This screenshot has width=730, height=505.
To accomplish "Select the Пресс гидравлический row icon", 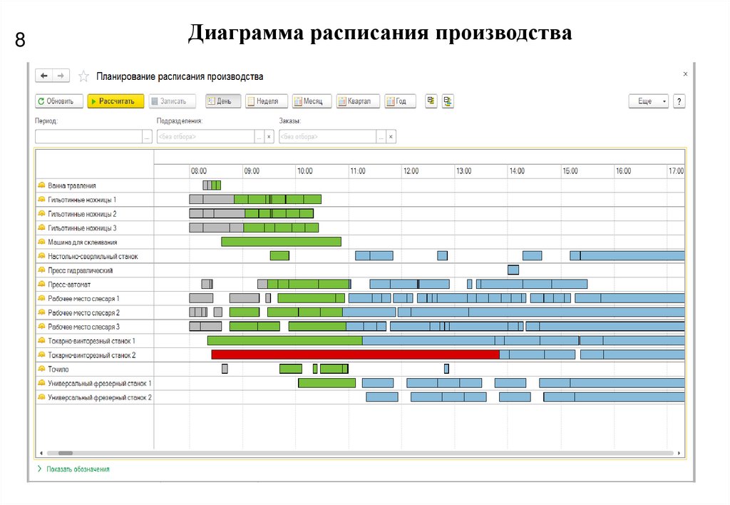I will [41, 270].
